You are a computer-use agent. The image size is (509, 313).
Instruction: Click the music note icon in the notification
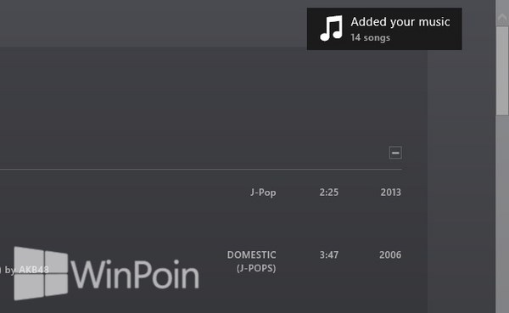pyautogui.click(x=331, y=28)
